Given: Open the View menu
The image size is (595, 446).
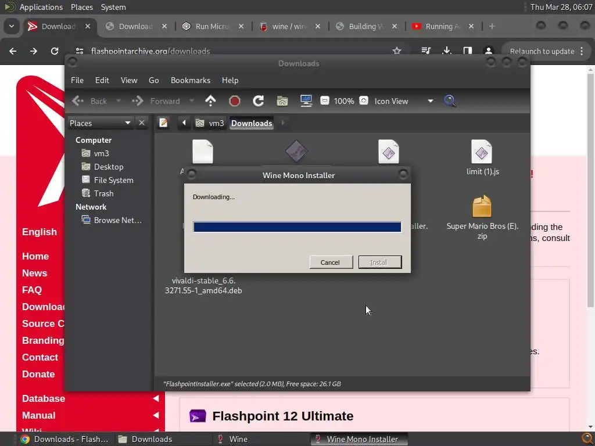Looking at the screenshot, I should (x=129, y=80).
